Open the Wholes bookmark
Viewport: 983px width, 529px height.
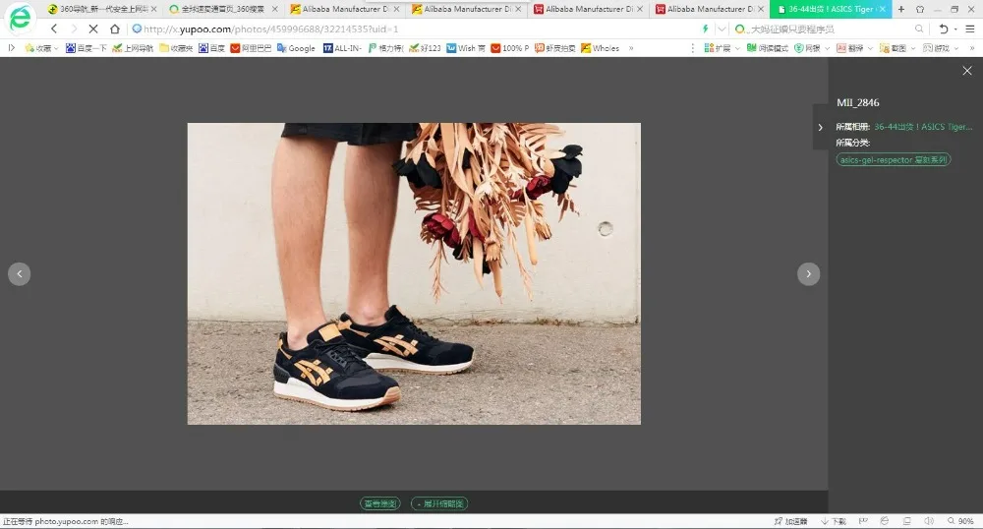click(600, 48)
